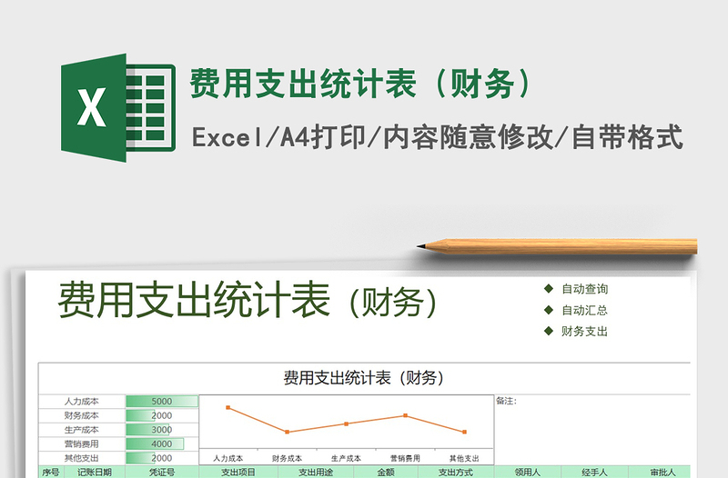728x478 pixels.
Task: Click the 财务支出 feature label
Action: tap(584, 331)
